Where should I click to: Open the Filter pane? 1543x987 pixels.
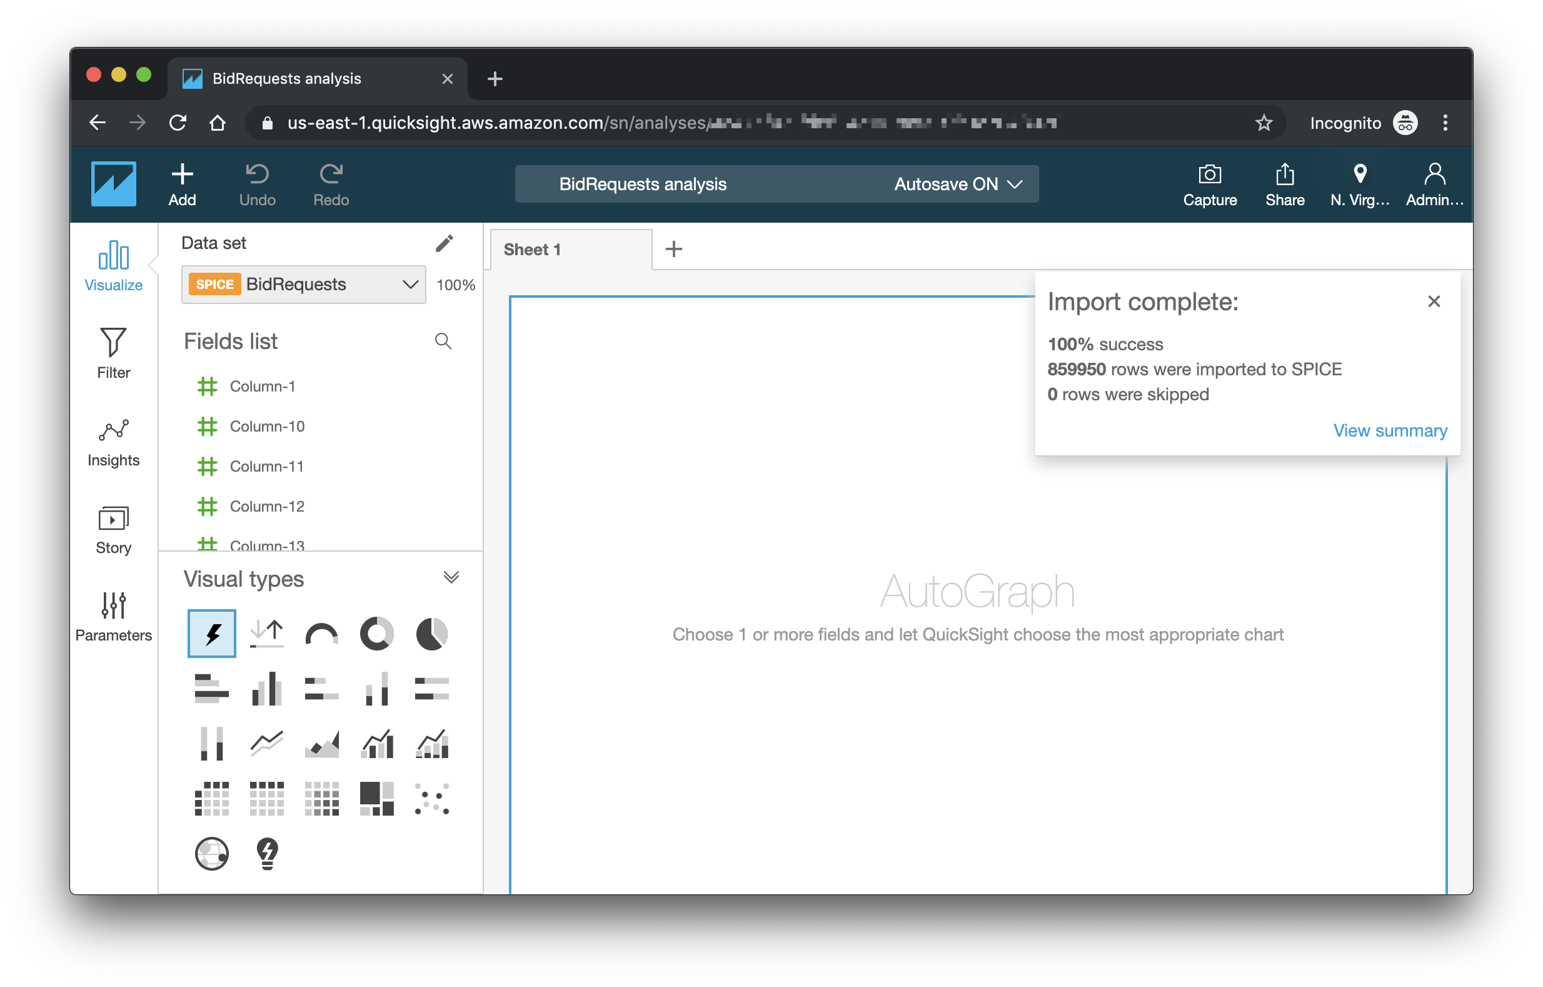pyautogui.click(x=113, y=353)
